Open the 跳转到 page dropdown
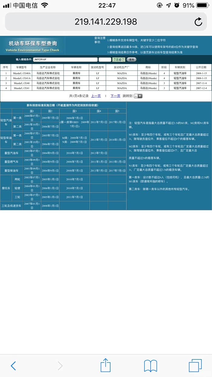Image resolution: width=212 pixels, height=377 pixels. [x=138, y=96]
